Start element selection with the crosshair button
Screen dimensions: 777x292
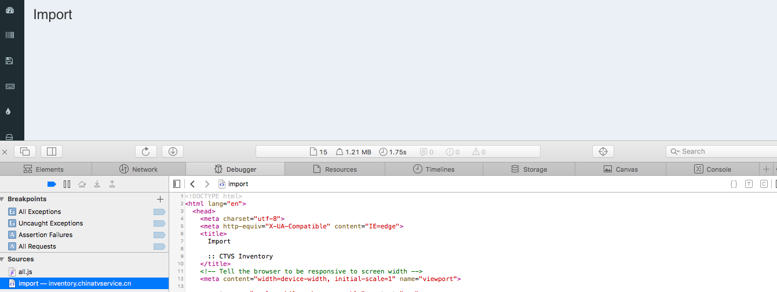603,151
